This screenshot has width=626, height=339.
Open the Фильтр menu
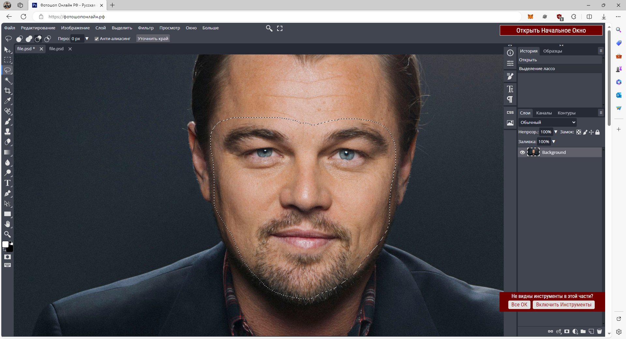(145, 28)
